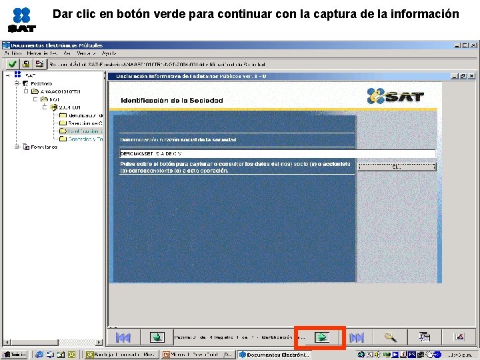The image size is (480, 360).
Task: Select the Selección folder in tree
Action: [81, 123]
